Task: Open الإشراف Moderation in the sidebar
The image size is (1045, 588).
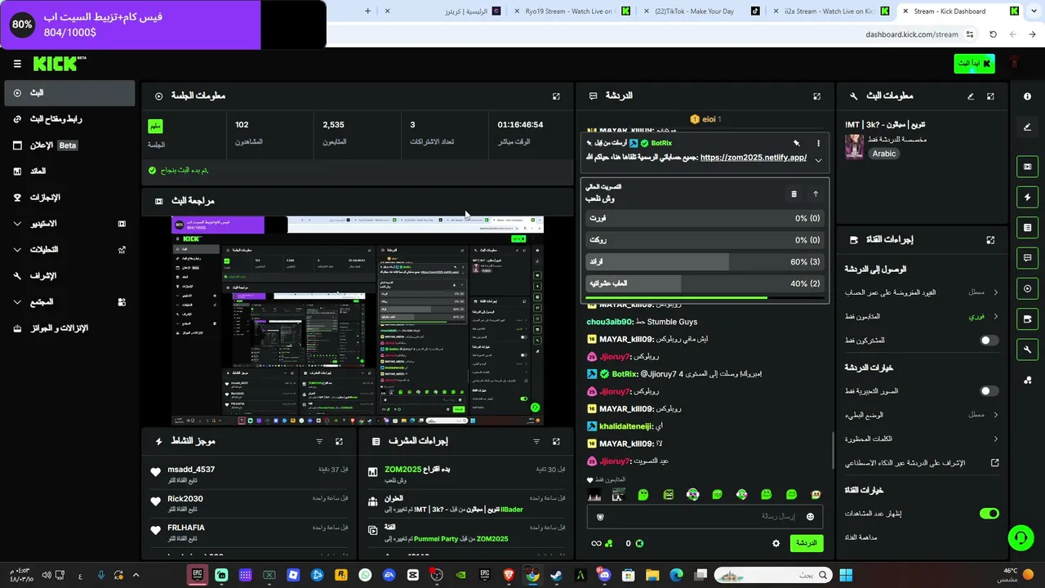Action: coord(69,276)
